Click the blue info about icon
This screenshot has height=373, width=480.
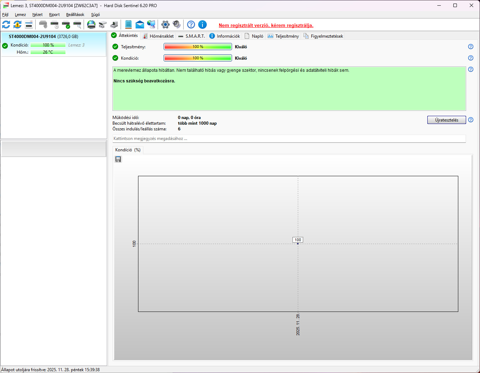pyautogui.click(x=202, y=25)
